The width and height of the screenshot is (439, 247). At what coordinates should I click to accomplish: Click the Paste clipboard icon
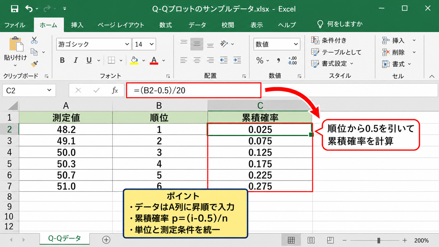click(x=16, y=44)
